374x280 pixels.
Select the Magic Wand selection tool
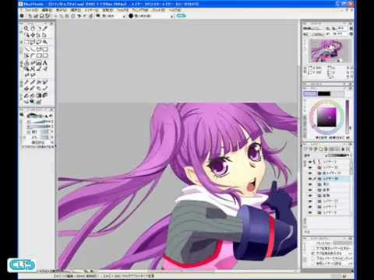click(45, 42)
